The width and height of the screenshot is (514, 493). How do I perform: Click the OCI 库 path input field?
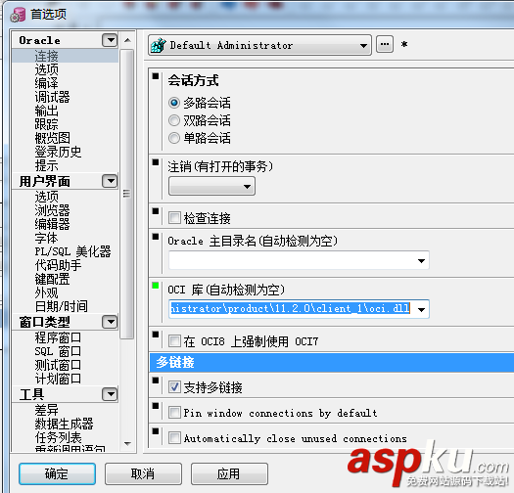point(292,308)
